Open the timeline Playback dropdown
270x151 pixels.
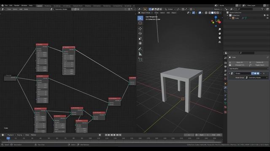click(x=11, y=135)
